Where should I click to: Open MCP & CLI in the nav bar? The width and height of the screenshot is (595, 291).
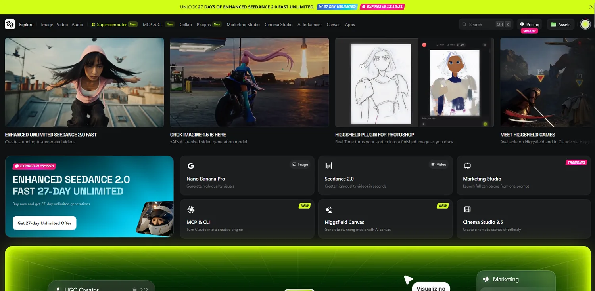153,25
